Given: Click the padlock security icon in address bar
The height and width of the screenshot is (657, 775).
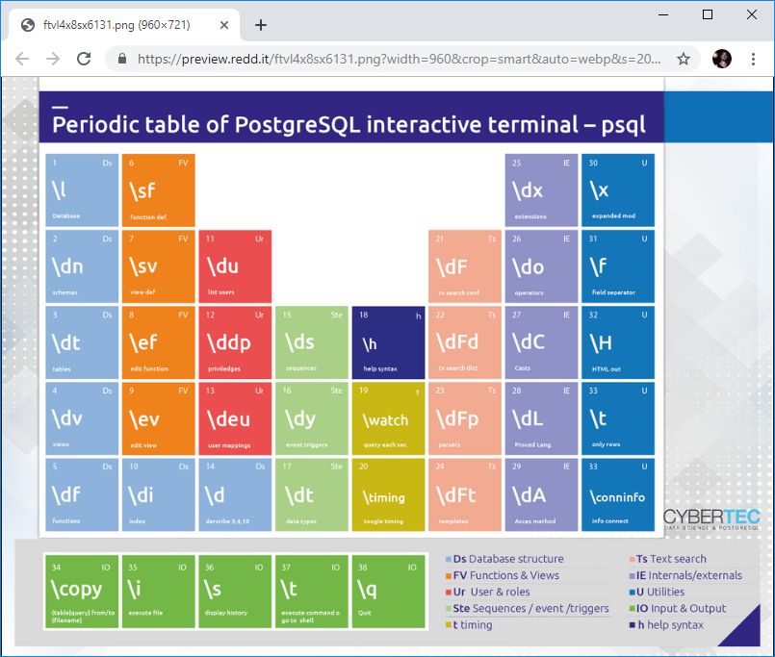Looking at the screenshot, I should click(121, 59).
